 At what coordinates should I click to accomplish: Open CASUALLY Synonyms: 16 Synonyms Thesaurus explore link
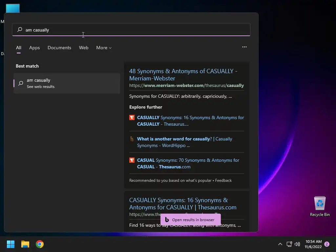click(x=191, y=121)
